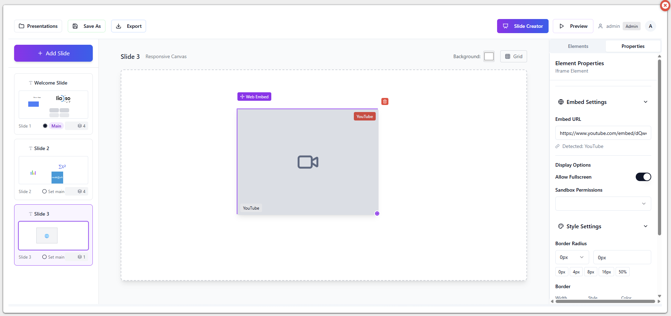Viewport: 671px width, 316px height.
Task: Collapse the Embed Settings section
Action: (x=645, y=102)
